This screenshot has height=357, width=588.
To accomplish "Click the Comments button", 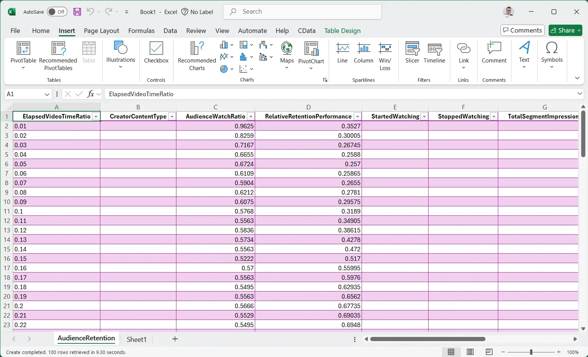I will click(522, 30).
